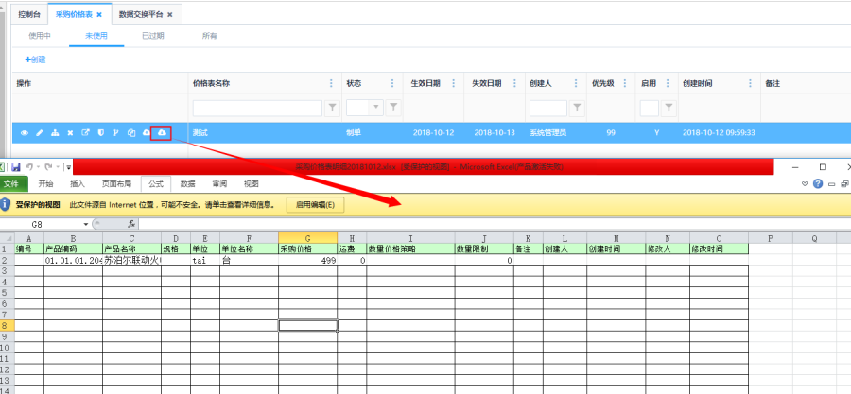
Task: Open the 价格表名称 column options menu
Action: [330, 83]
